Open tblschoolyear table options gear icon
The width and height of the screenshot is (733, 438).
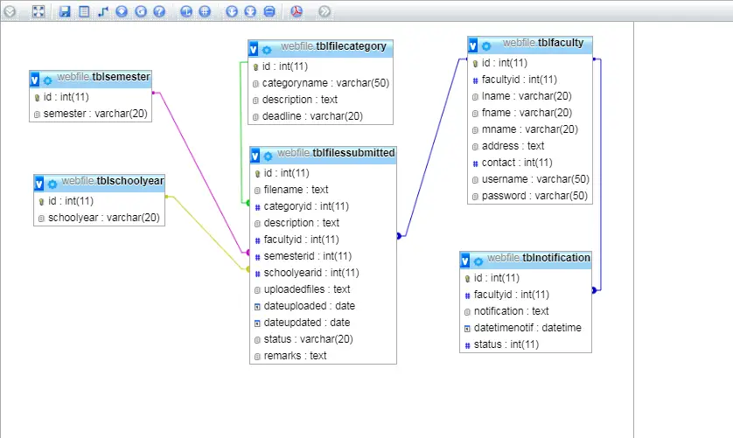[52, 184]
